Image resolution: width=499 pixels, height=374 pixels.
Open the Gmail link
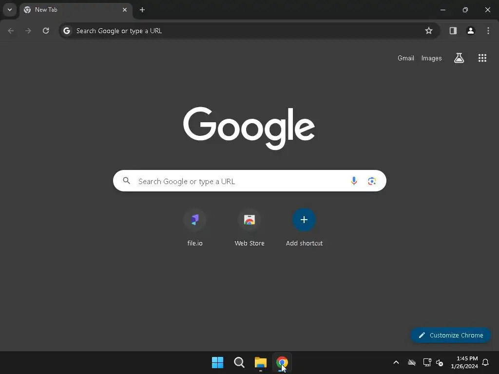[406, 58]
